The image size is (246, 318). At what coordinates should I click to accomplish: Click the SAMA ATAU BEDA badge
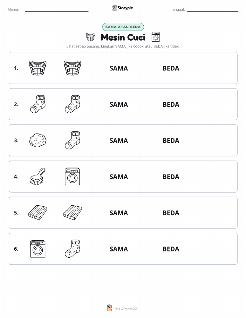pos(123,27)
